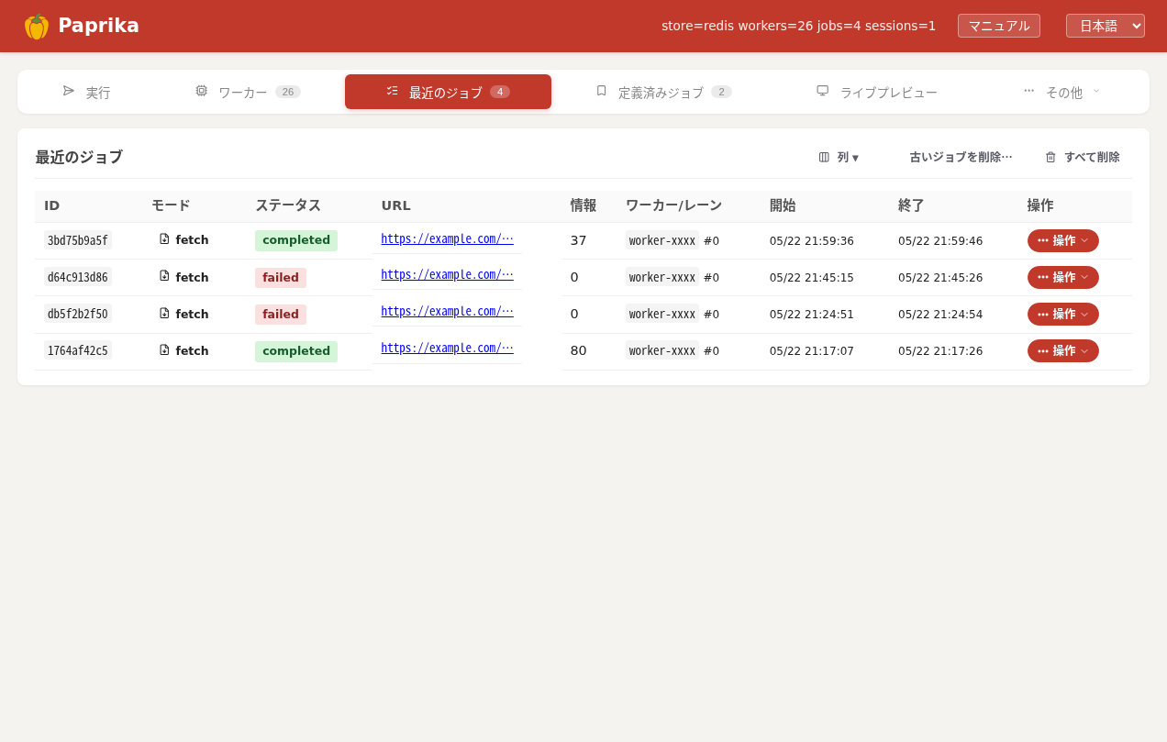The image size is (1167, 742).
Task: Open the 実行 tab
Action: (x=86, y=92)
